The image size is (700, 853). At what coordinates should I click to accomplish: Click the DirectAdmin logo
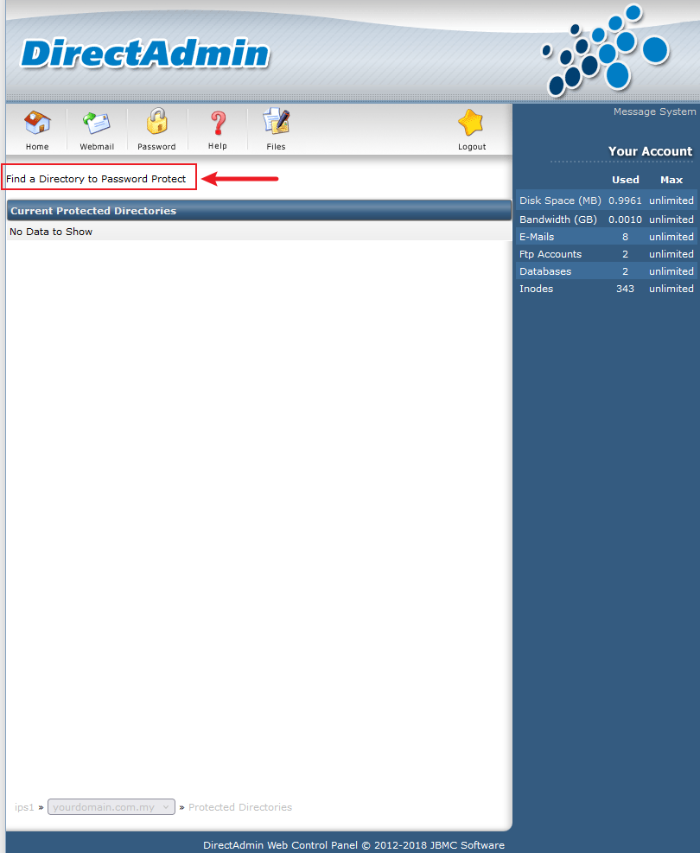(144, 54)
